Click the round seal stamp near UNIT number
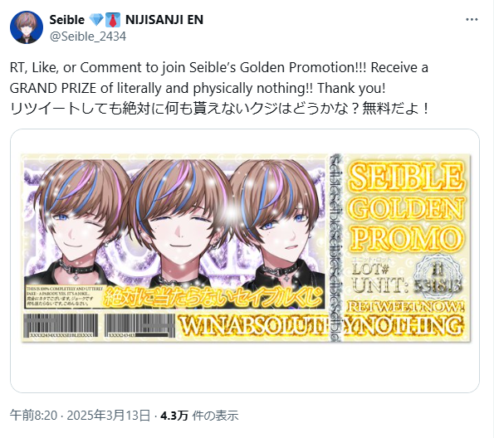The width and height of the screenshot is (494, 438). 438,277
